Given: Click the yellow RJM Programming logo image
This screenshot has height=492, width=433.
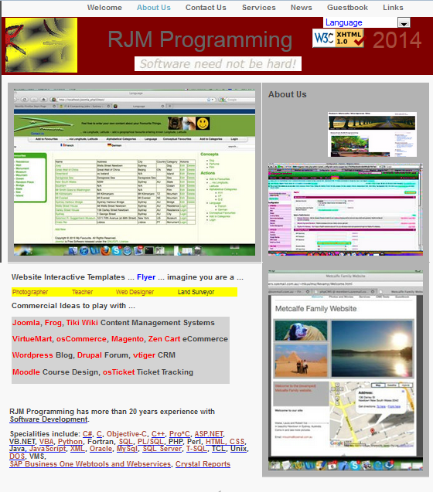Looking at the screenshot, I should pos(41,45).
